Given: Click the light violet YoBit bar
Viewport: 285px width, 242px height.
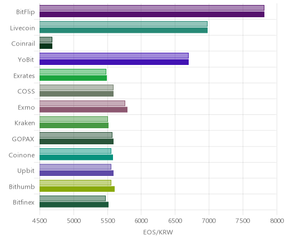Looking at the screenshot, I should pyautogui.click(x=114, y=56).
